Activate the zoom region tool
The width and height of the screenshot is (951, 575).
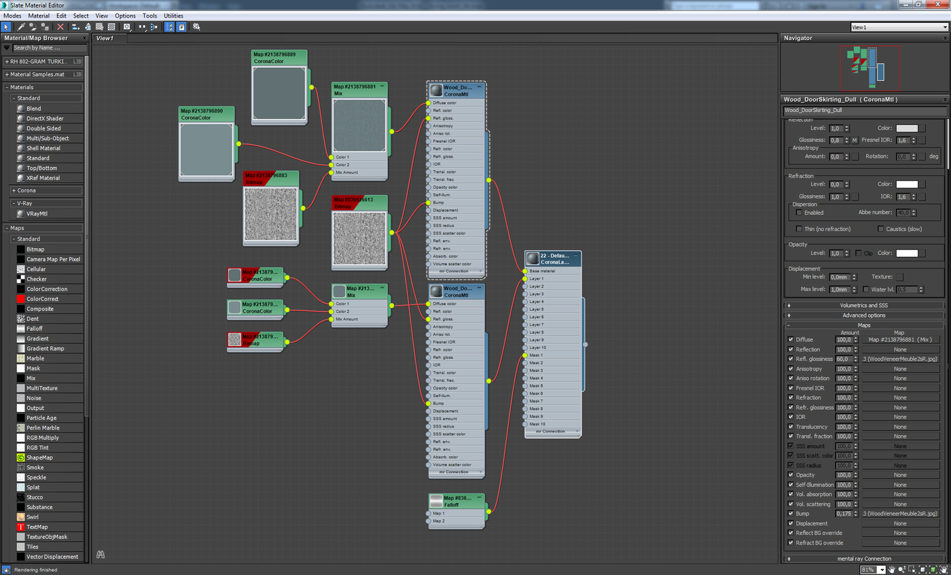(912, 570)
